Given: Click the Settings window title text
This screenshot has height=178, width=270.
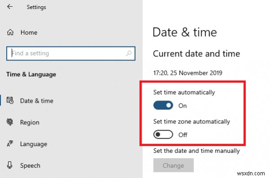Looking at the screenshot, I should tap(36, 7).
